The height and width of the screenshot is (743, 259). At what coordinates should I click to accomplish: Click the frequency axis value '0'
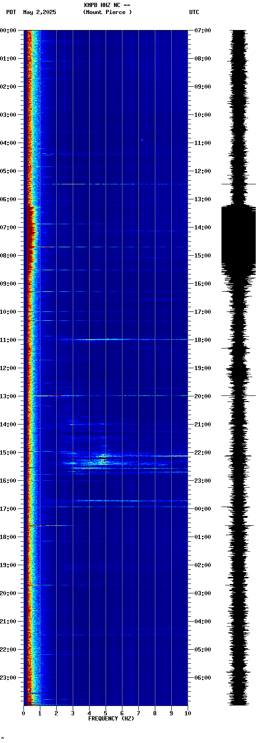point(23,713)
